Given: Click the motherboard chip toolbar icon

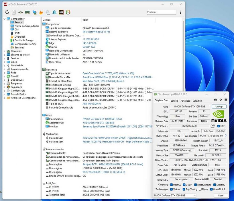Looking at the screenshot, I should [20, 12].
